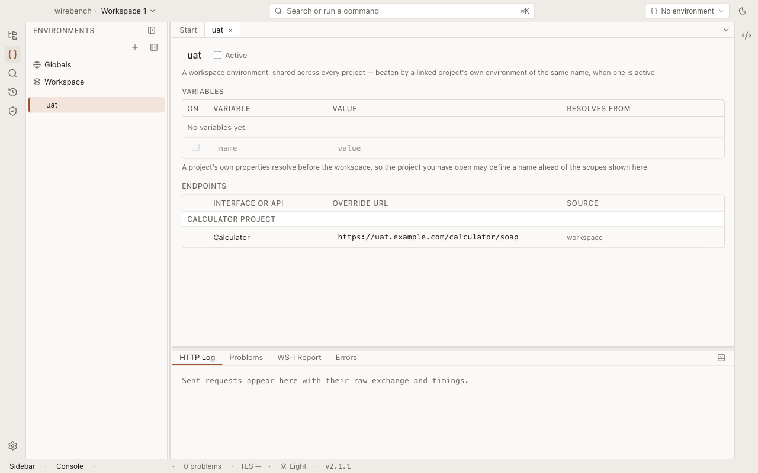Click the Calculator interface row name
758x473 pixels.
pyautogui.click(x=232, y=237)
